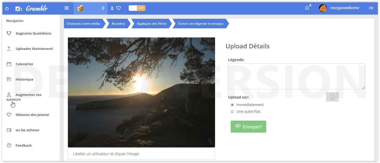
Task: Click the Obtenez des Jetons! link
Action: pyautogui.click(x=32, y=115)
